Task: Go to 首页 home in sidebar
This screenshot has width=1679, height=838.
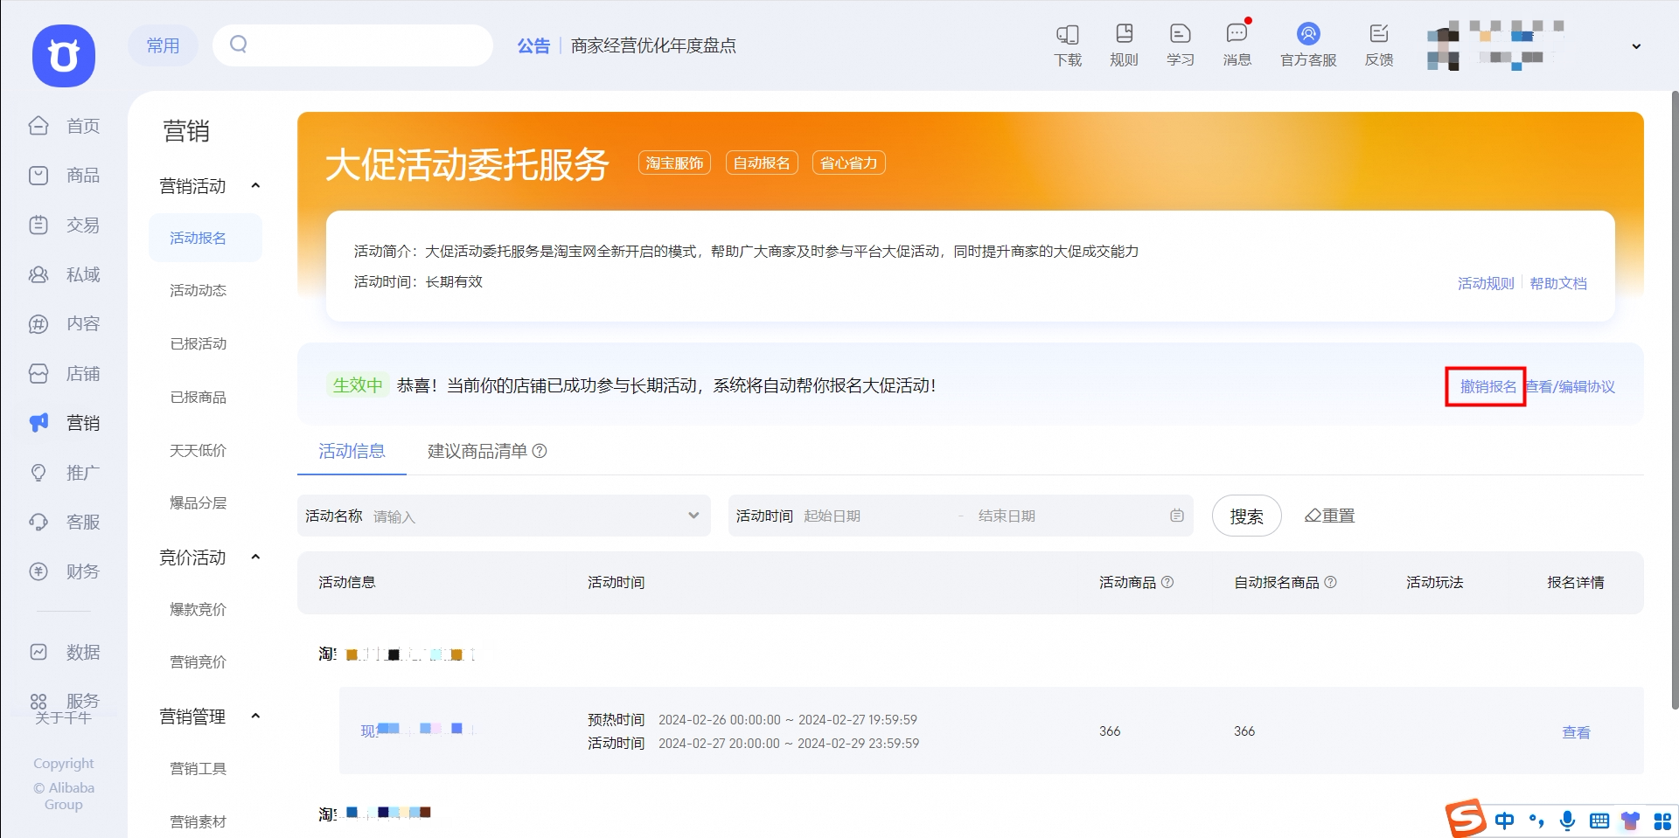Action: pyautogui.click(x=65, y=126)
